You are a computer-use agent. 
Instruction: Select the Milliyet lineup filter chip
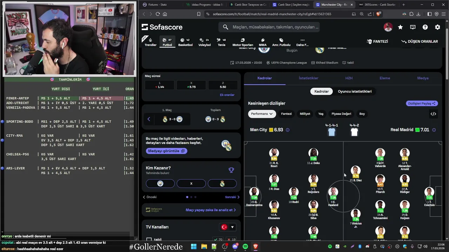pyautogui.click(x=305, y=114)
